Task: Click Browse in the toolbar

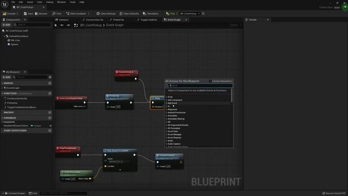Action: coord(41,14)
